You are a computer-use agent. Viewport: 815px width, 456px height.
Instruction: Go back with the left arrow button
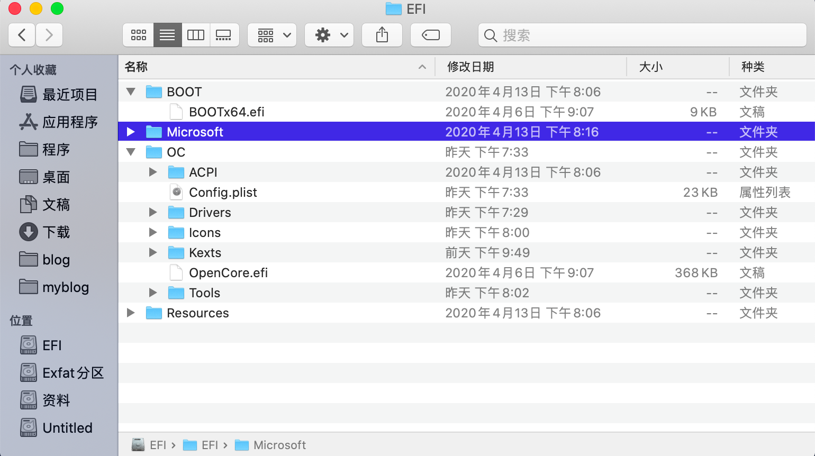coord(22,35)
